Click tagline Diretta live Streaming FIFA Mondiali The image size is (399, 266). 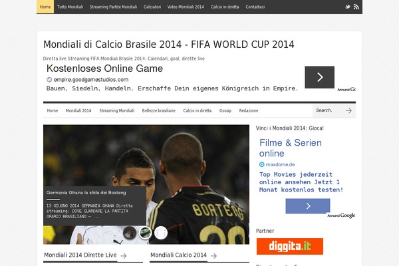(x=124, y=59)
